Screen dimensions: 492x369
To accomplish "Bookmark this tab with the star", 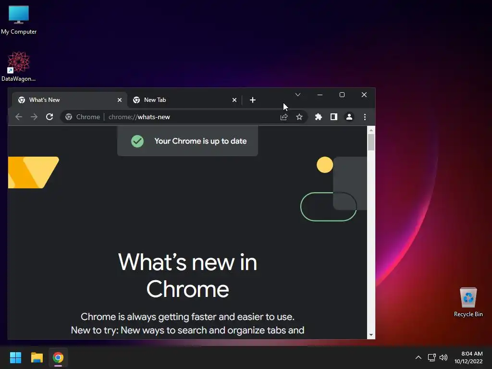I will pos(299,117).
